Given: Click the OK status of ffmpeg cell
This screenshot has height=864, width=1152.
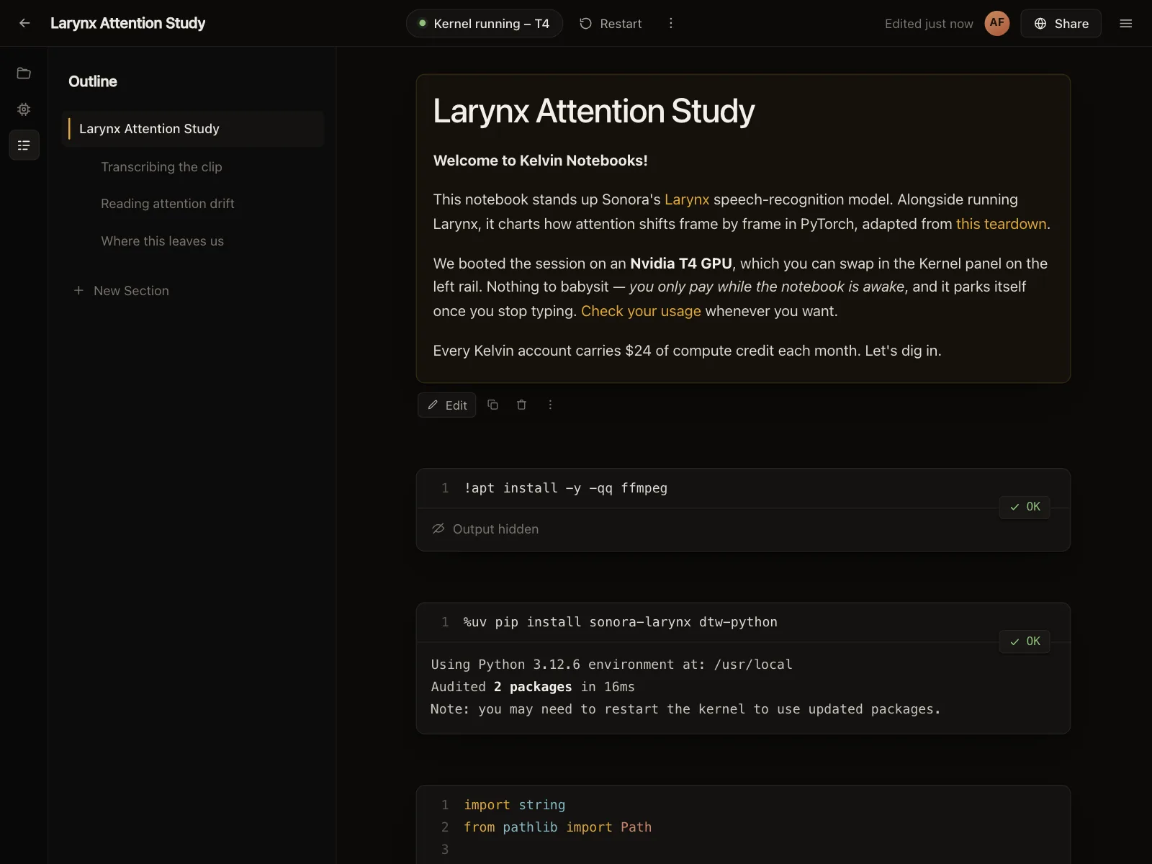Looking at the screenshot, I should click(1025, 507).
